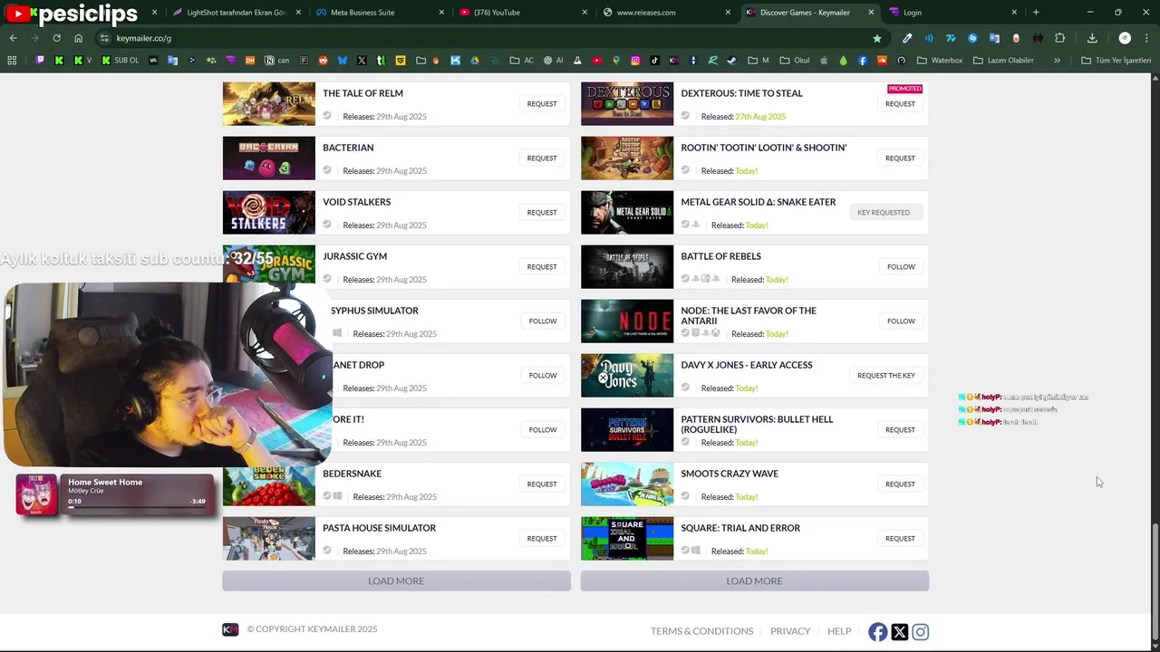Reload the page
The height and width of the screenshot is (652, 1160).
pos(56,38)
